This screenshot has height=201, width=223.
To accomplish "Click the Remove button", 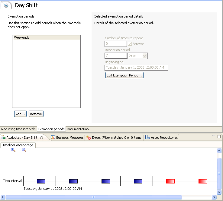I will tap(36, 114).
